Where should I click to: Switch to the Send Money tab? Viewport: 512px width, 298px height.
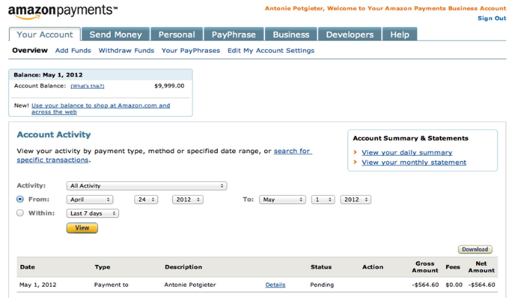116,35
